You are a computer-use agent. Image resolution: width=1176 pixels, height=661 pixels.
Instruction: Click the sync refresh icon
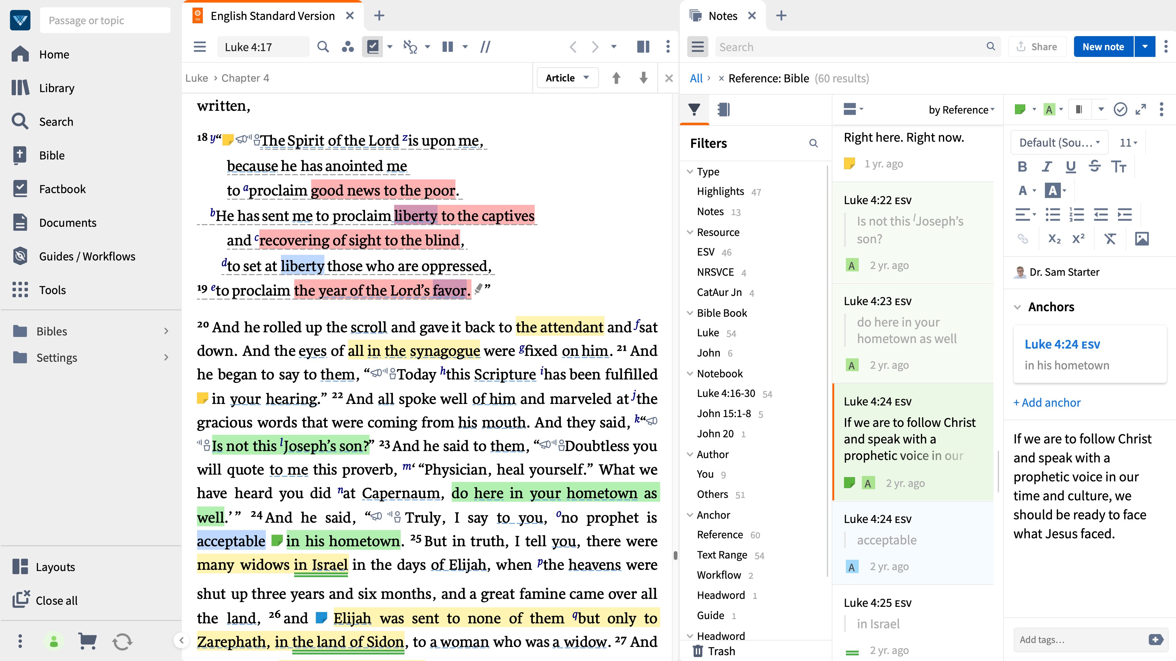point(122,641)
